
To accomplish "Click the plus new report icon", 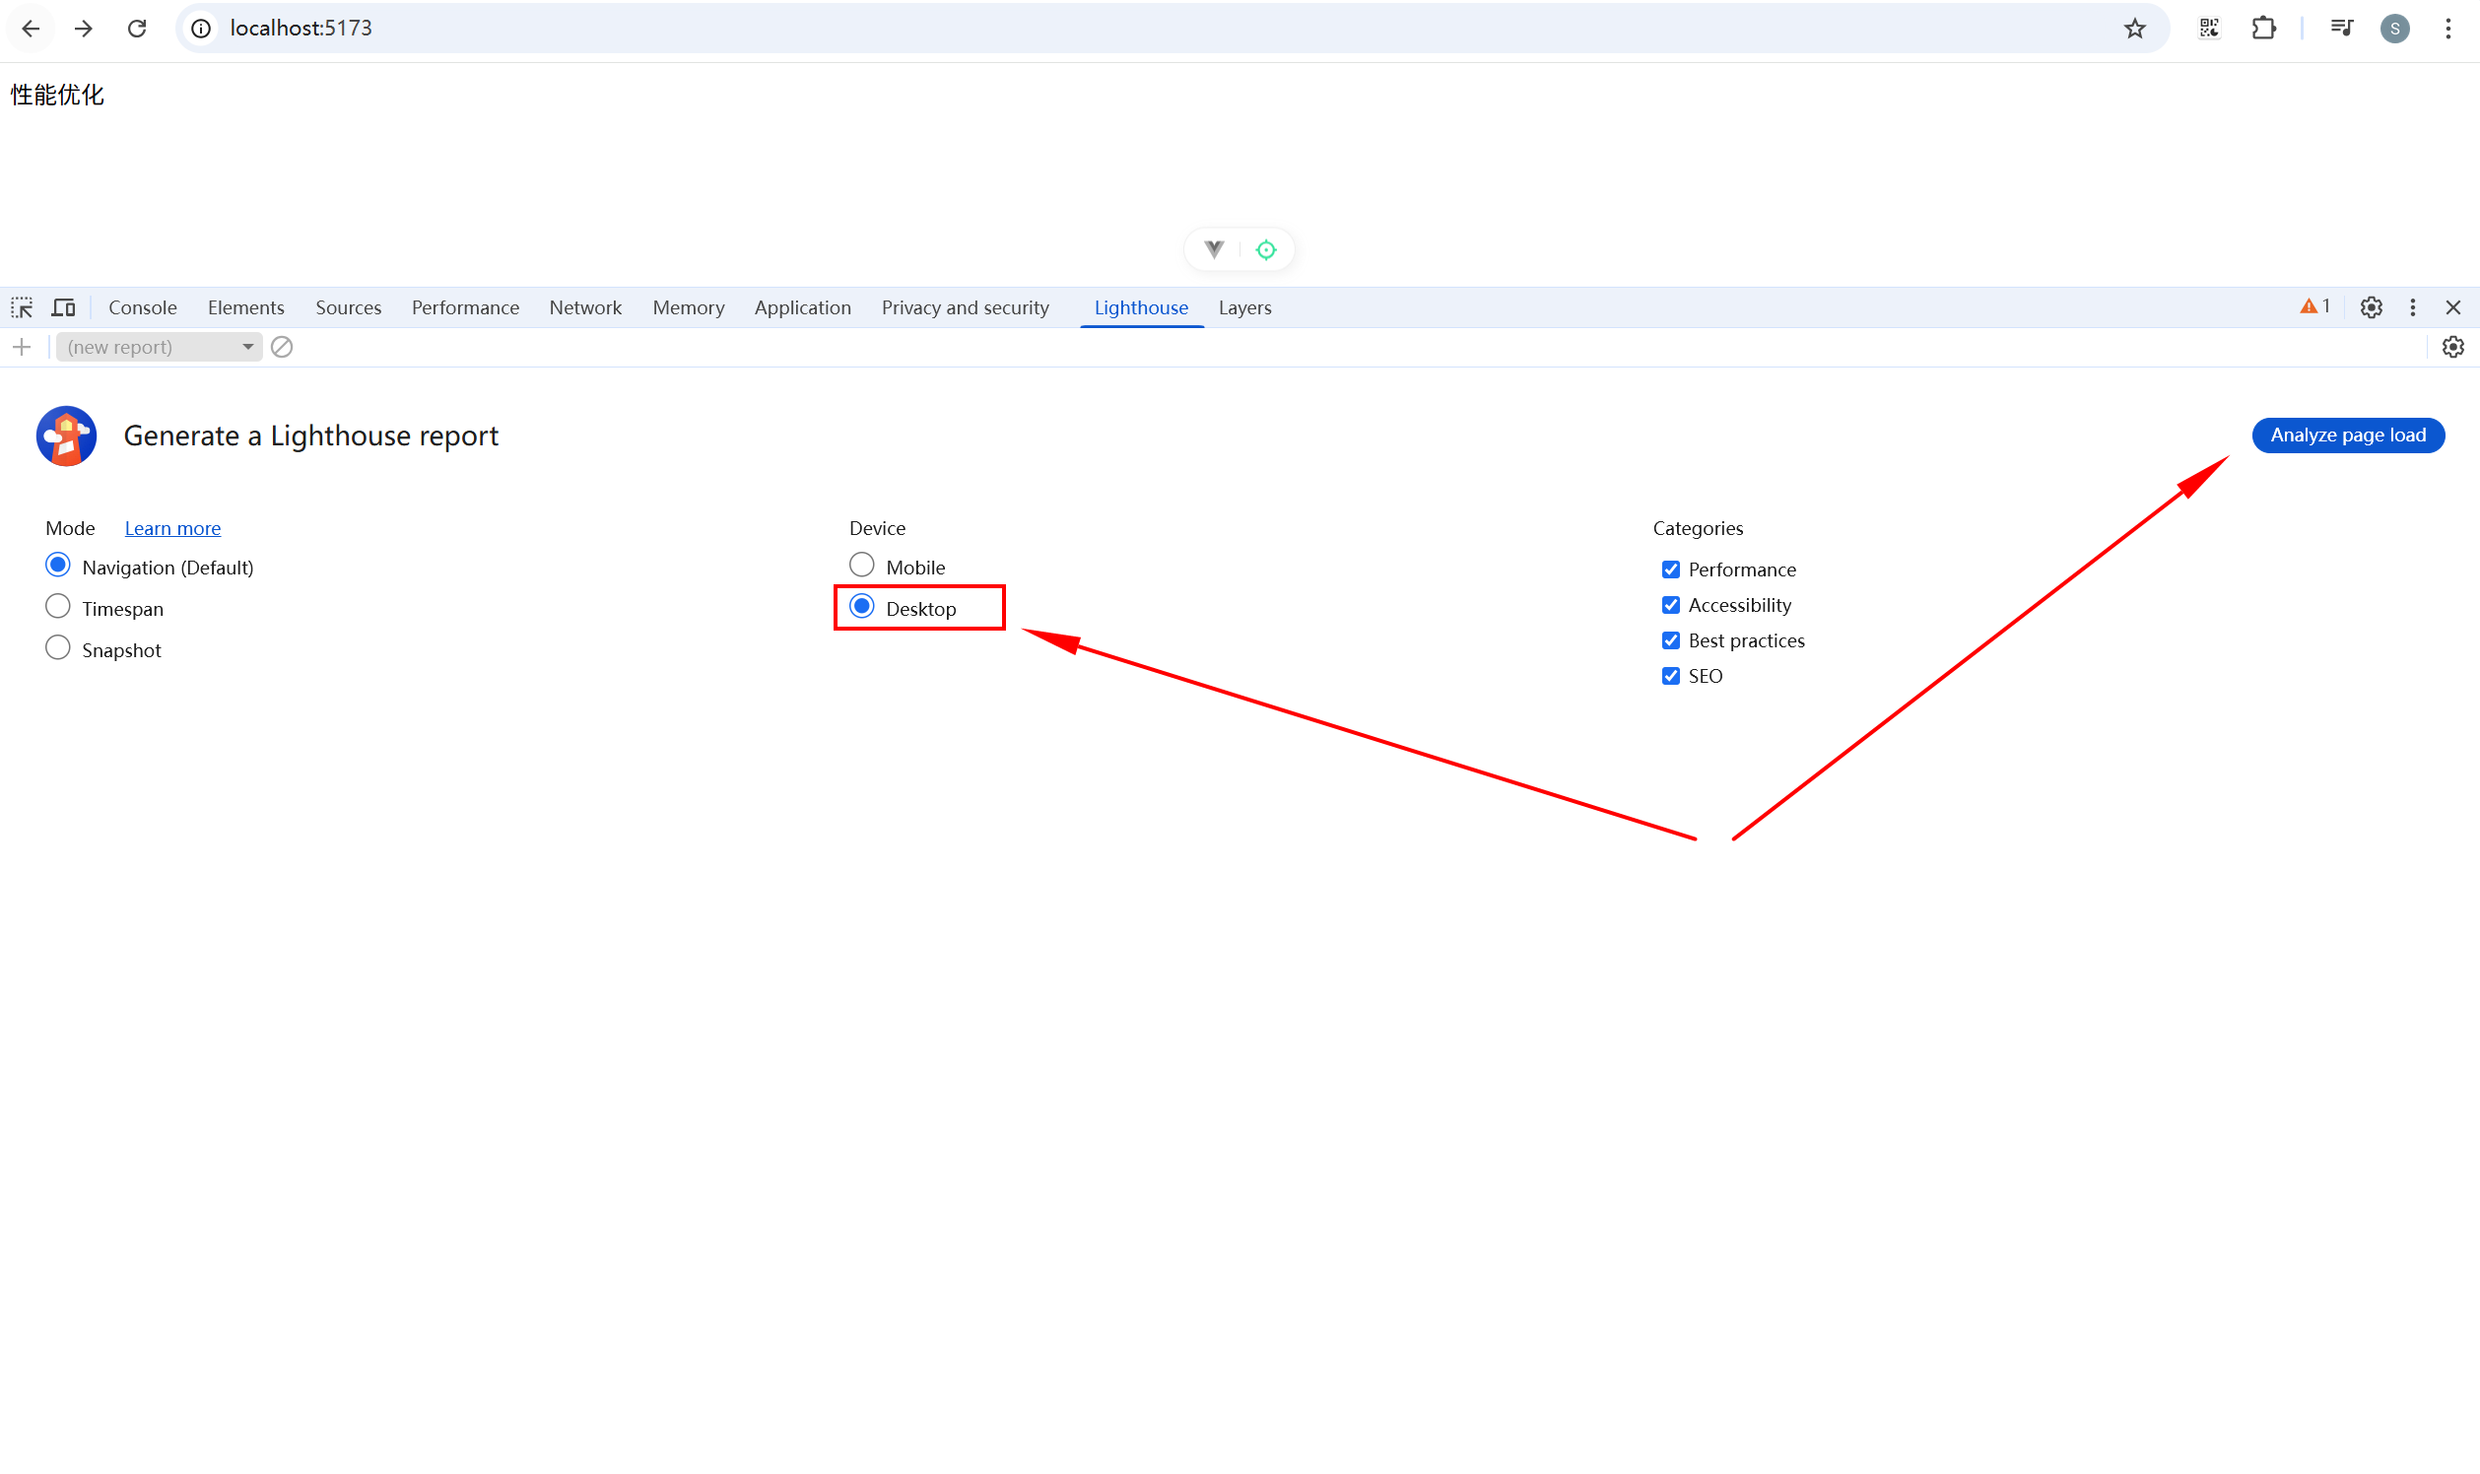I will pos(22,347).
